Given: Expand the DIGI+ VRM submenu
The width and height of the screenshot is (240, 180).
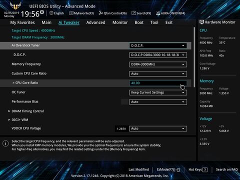Looking at the screenshot, I should (x=18, y=120).
